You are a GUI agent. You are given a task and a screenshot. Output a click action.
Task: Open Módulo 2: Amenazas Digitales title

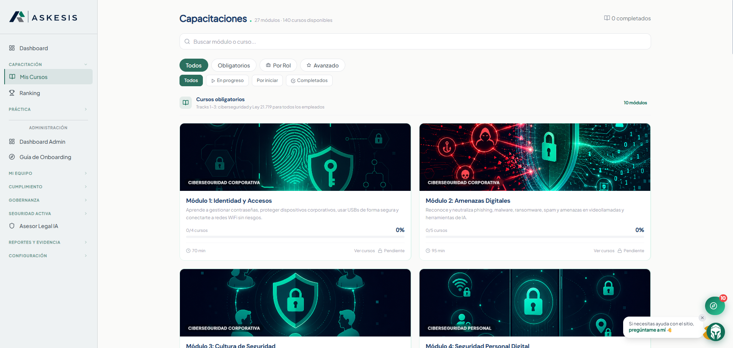click(468, 200)
